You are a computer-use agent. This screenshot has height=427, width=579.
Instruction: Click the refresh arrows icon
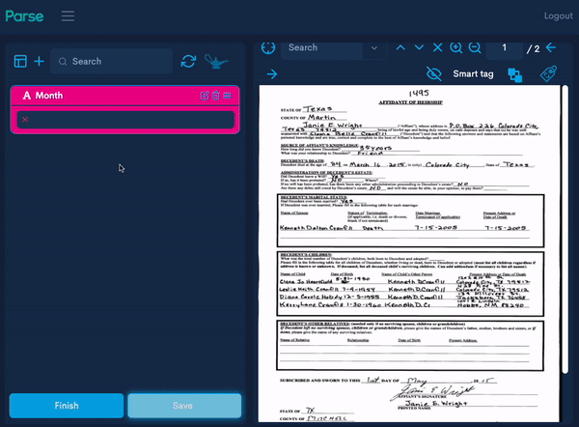click(x=188, y=62)
